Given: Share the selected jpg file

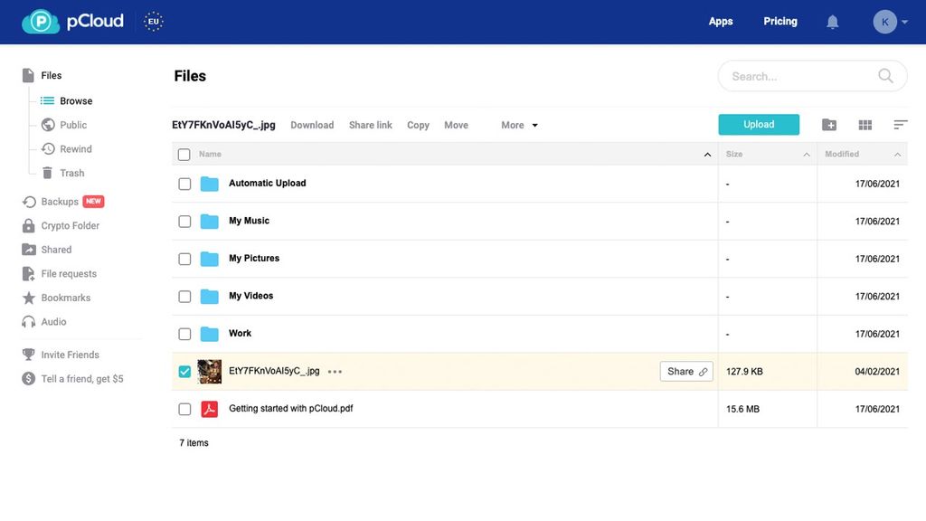Looking at the screenshot, I should pyautogui.click(x=685, y=371).
